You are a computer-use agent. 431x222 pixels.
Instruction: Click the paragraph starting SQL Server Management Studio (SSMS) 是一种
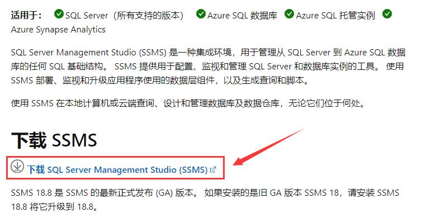coord(208,67)
